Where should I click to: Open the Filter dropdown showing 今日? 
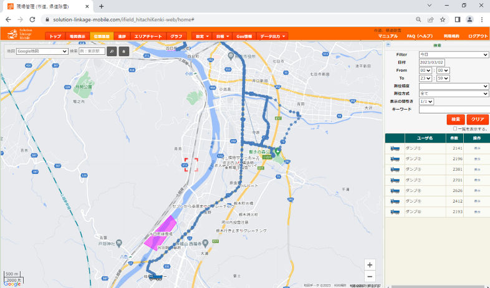(x=454, y=55)
